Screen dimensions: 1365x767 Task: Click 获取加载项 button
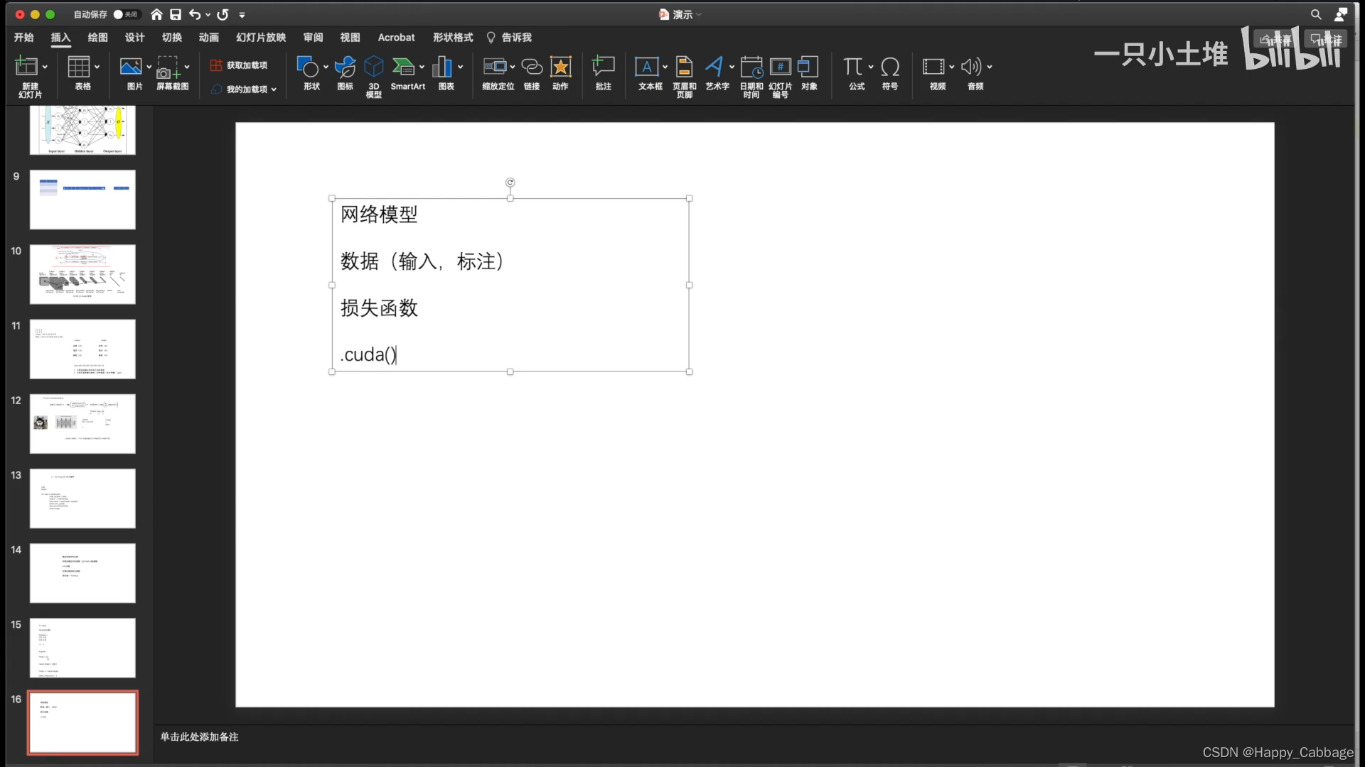240,65
